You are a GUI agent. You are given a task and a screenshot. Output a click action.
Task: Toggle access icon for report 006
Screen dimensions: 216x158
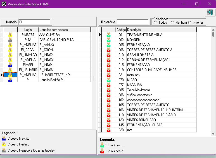click(x=108, y=50)
